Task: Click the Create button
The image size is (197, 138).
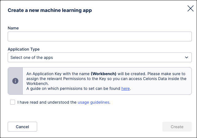Action: pos(177,127)
